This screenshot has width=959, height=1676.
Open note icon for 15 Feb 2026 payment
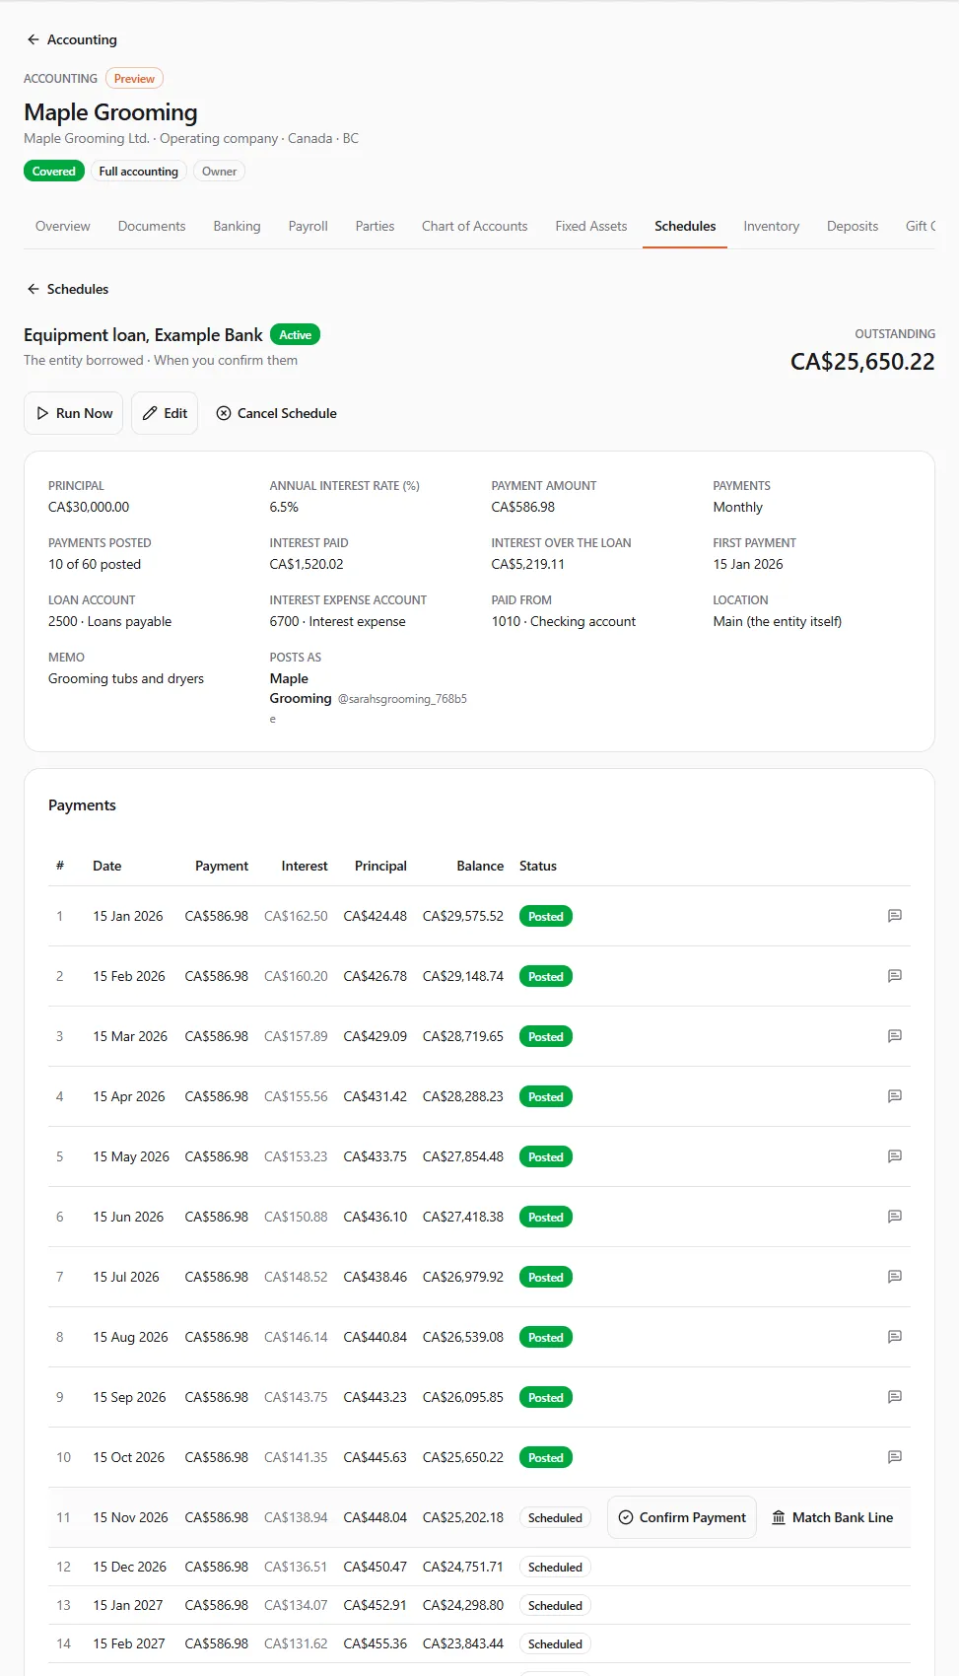click(x=895, y=976)
